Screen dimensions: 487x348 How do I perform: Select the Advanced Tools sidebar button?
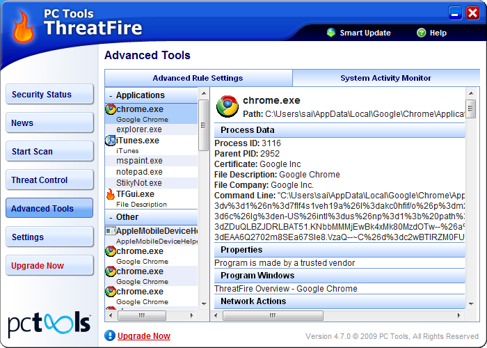(49, 208)
